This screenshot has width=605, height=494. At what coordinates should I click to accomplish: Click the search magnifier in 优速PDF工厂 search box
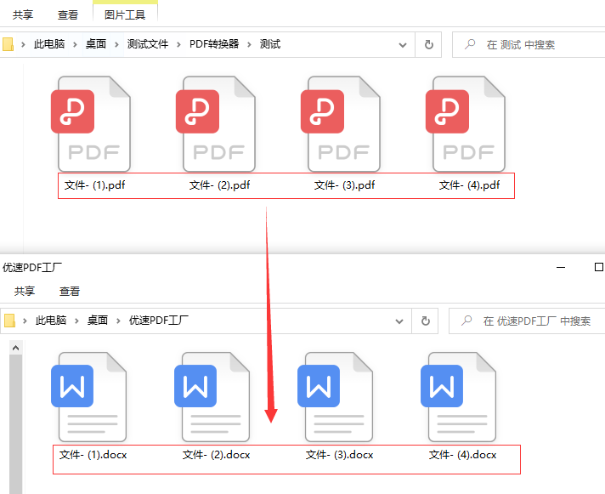(x=466, y=321)
